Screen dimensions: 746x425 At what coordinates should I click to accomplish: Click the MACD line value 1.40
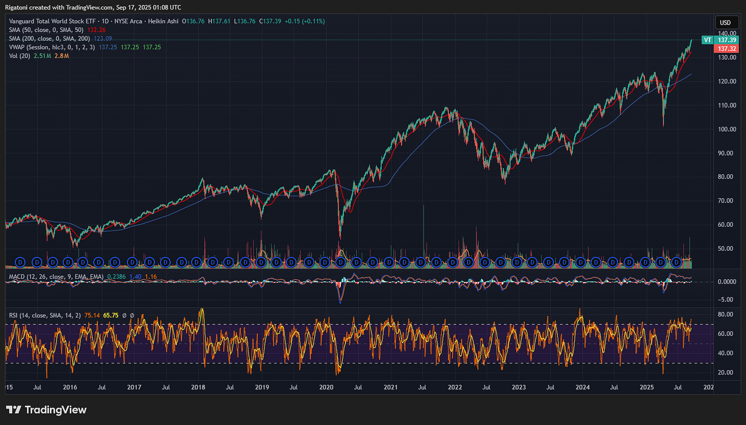135,276
